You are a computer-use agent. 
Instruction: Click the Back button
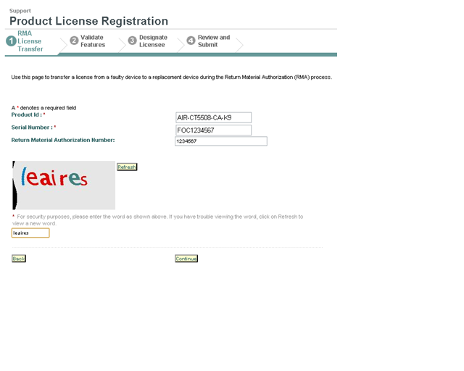click(19, 259)
